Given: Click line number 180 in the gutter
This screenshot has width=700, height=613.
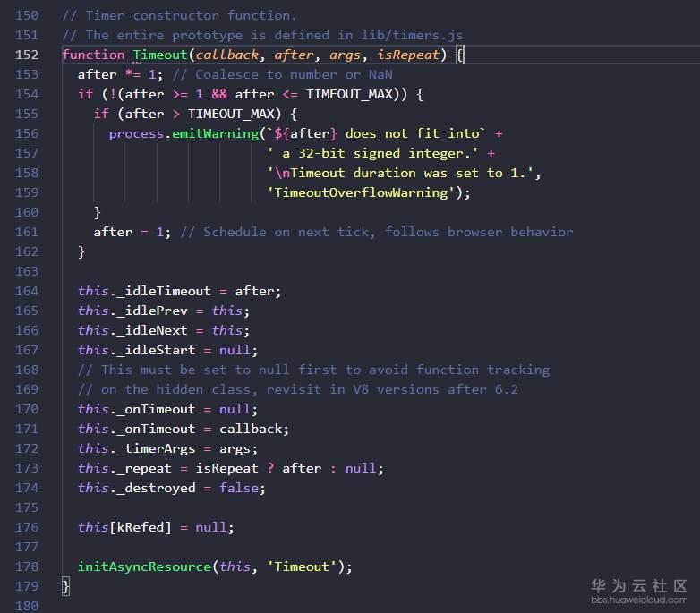Looking at the screenshot, I should [27, 606].
